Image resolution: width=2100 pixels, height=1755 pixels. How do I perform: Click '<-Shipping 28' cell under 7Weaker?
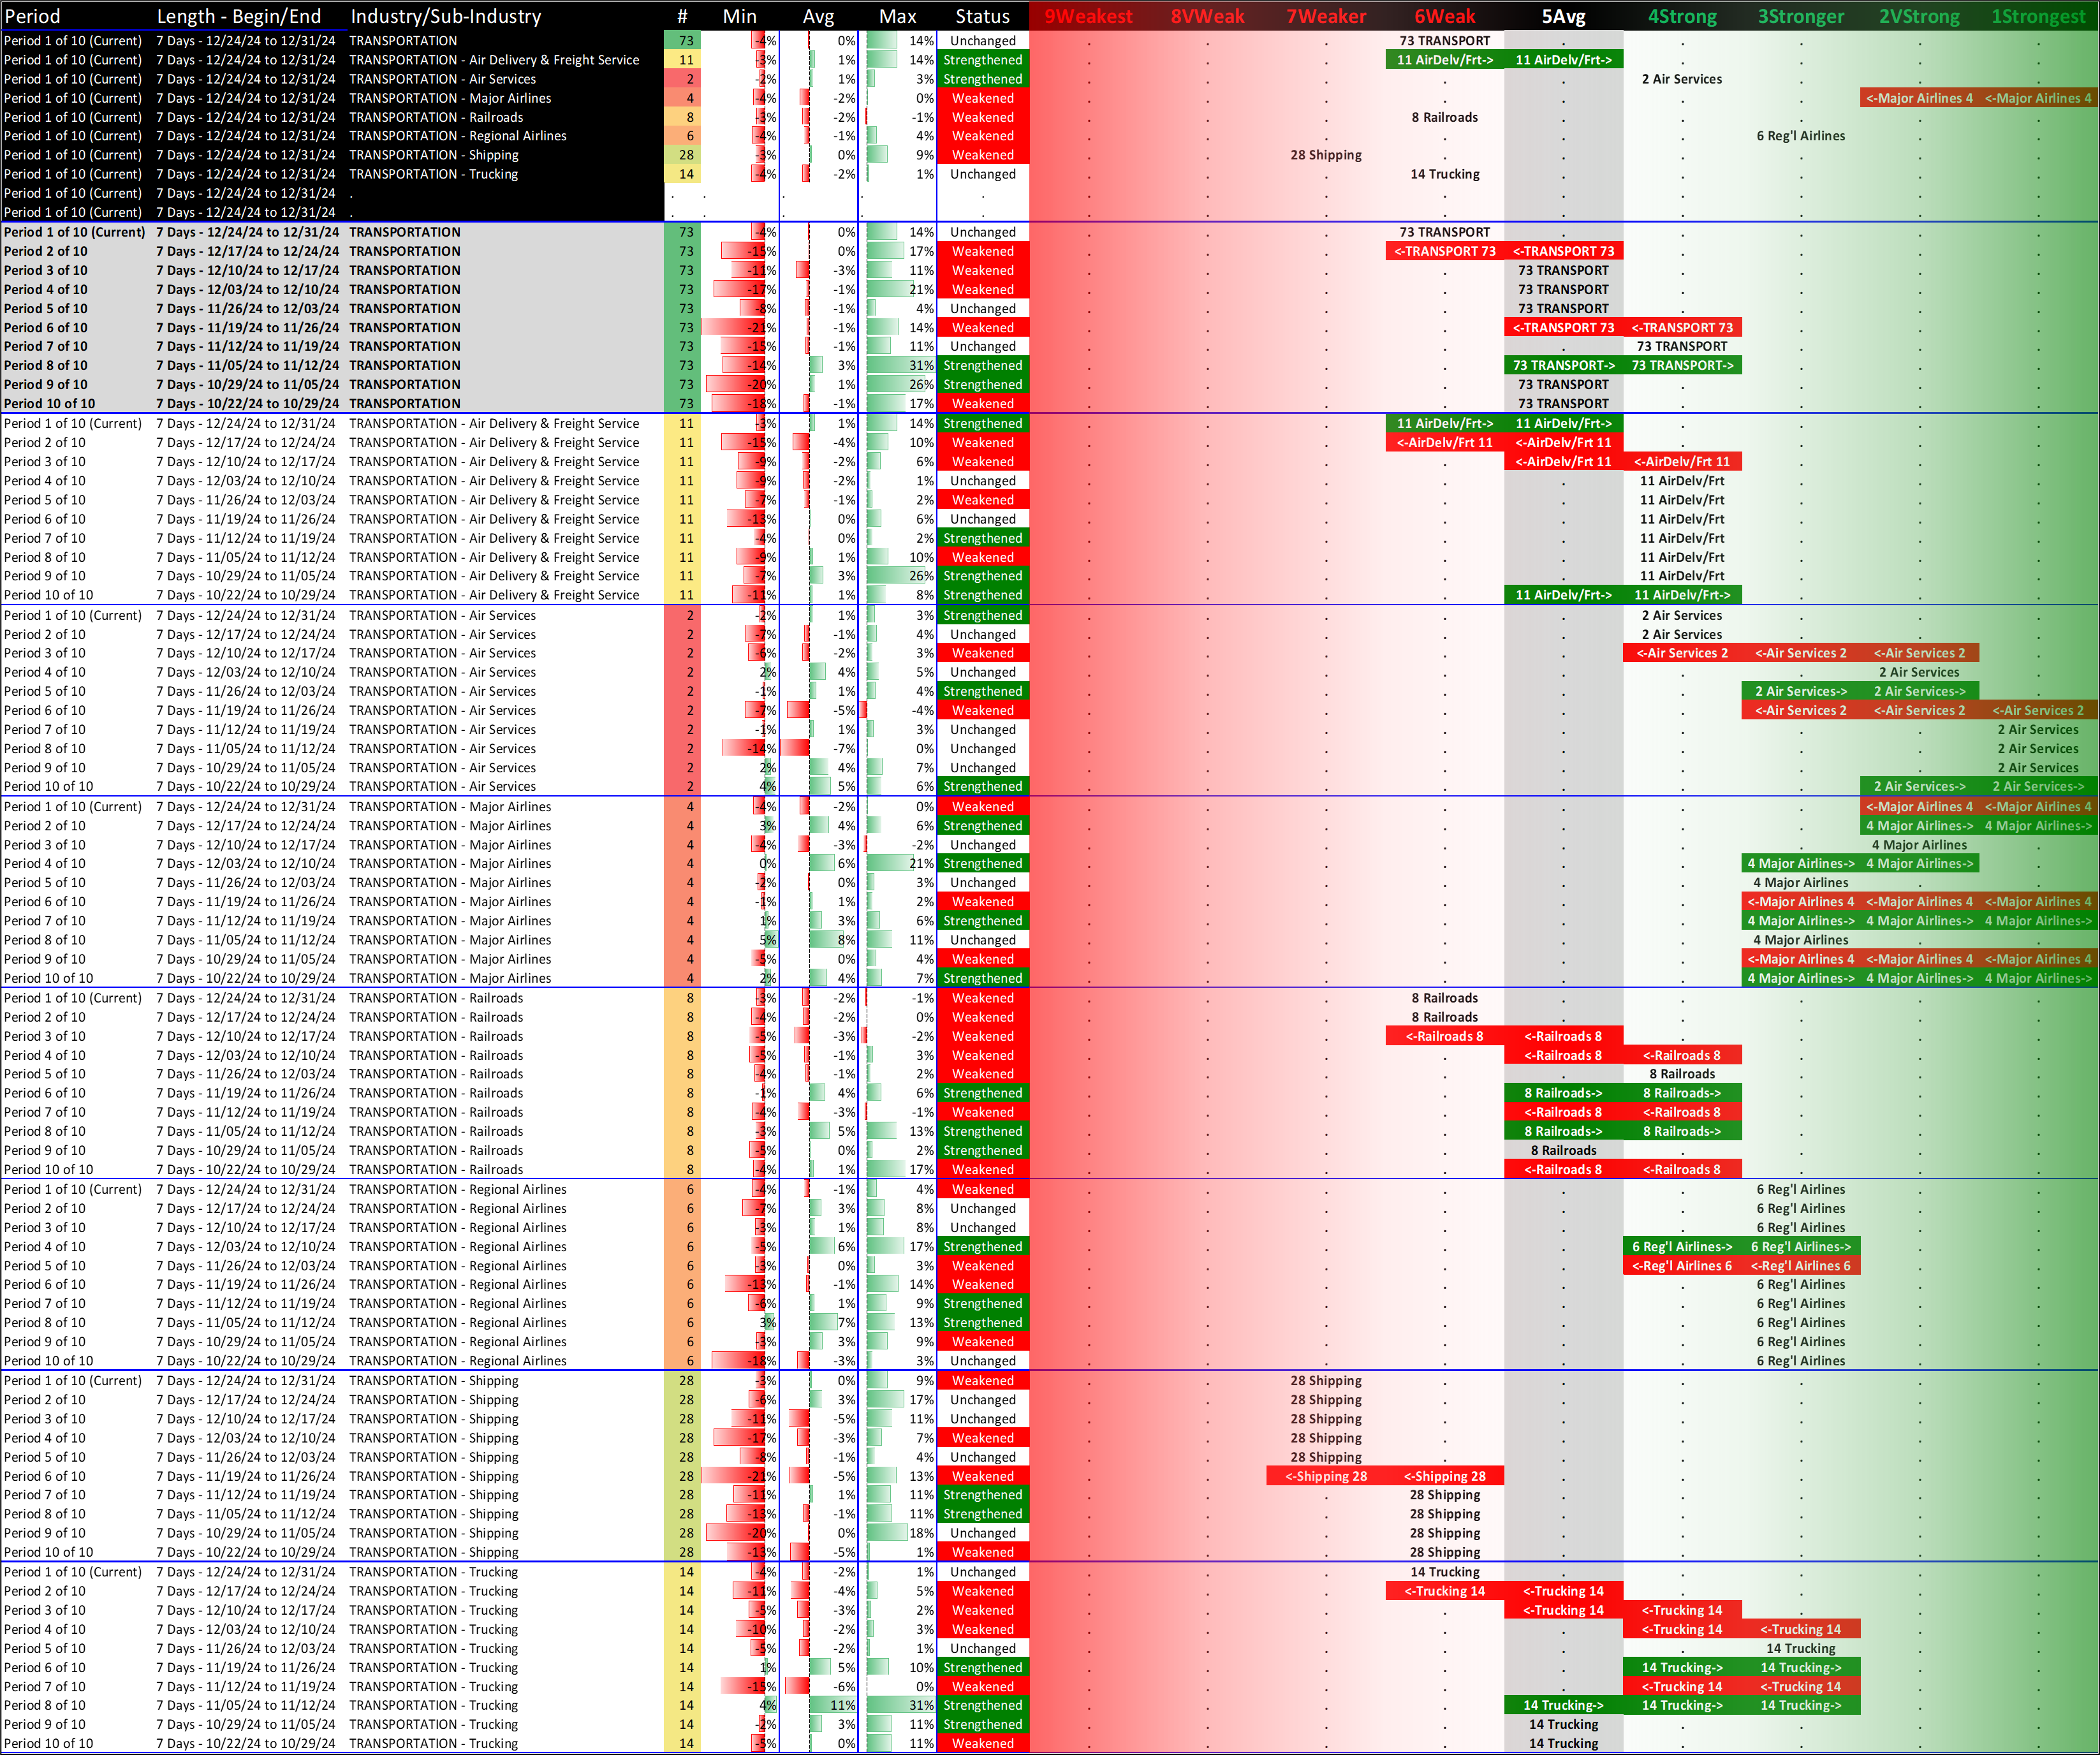(x=1326, y=1476)
